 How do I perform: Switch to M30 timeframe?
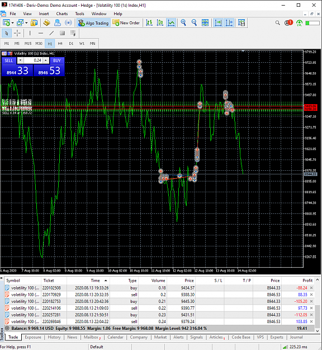[x=39, y=44]
